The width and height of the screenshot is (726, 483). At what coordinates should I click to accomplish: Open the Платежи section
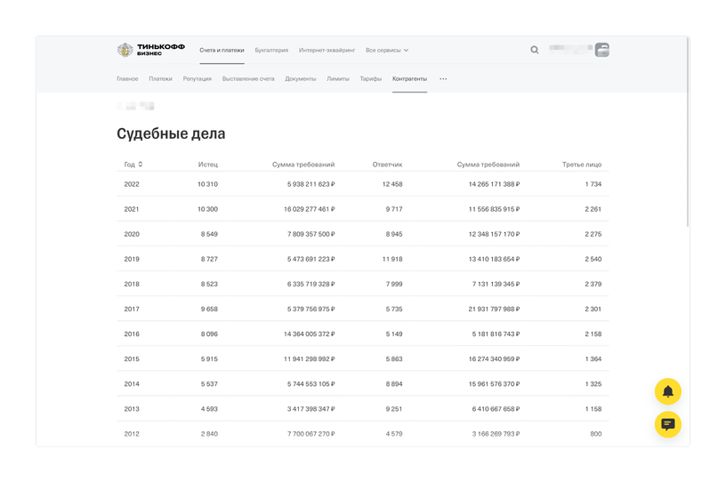pyautogui.click(x=161, y=79)
